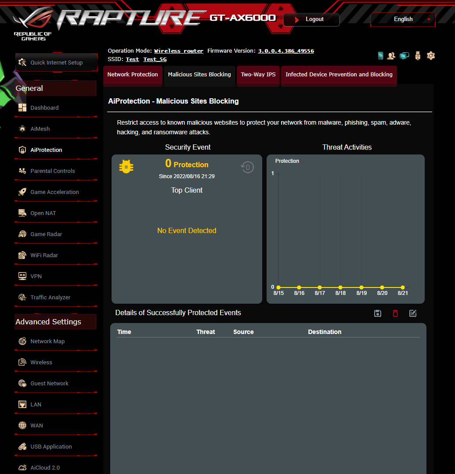Click the Protection chart legend label
This screenshot has width=455, height=474.
point(287,161)
